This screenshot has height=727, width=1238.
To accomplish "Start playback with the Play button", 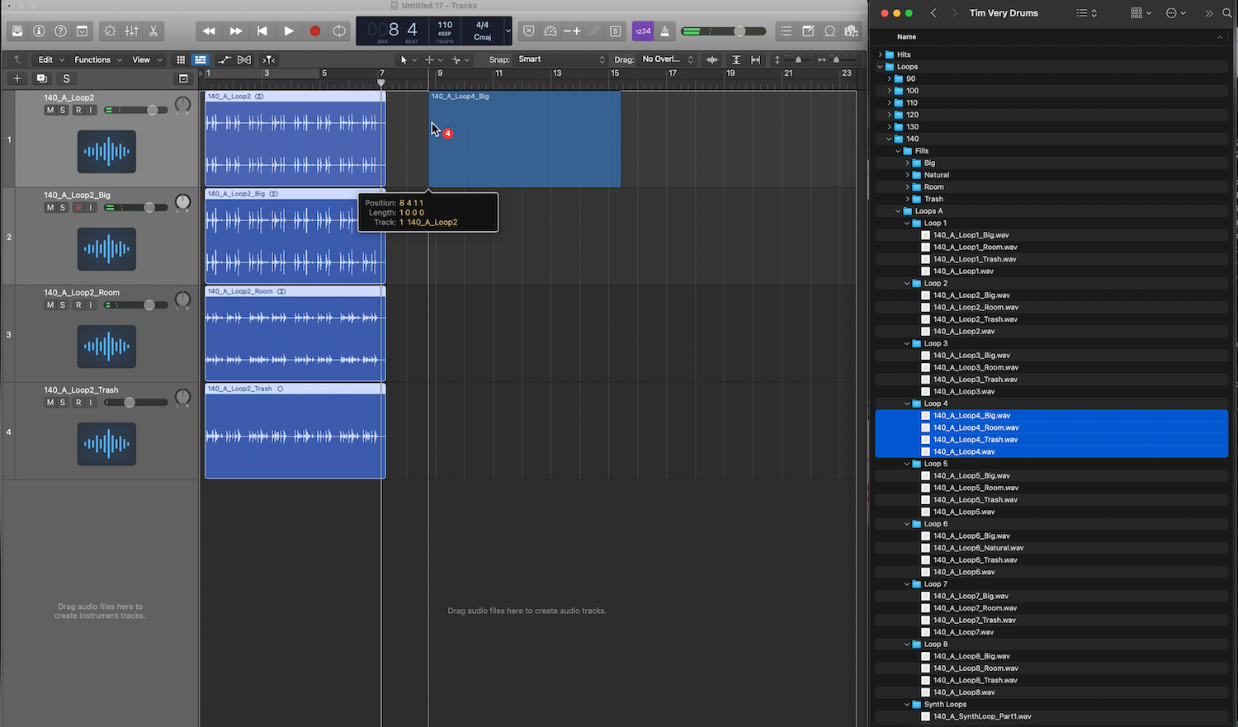I will [x=288, y=31].
